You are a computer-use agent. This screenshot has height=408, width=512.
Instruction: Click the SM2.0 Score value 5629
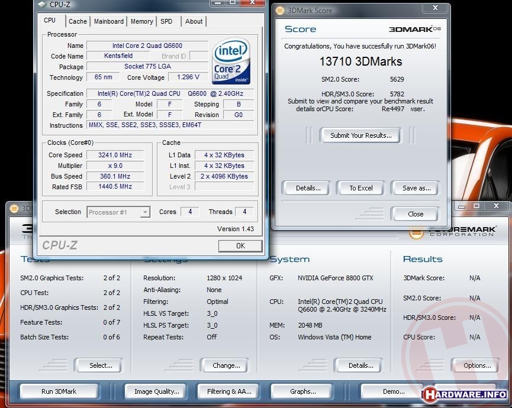point(397,79)
